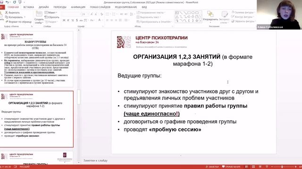Click Копировать (Copy) button
This screenshot has width=302, height=169.
click(x=14, y=17)
